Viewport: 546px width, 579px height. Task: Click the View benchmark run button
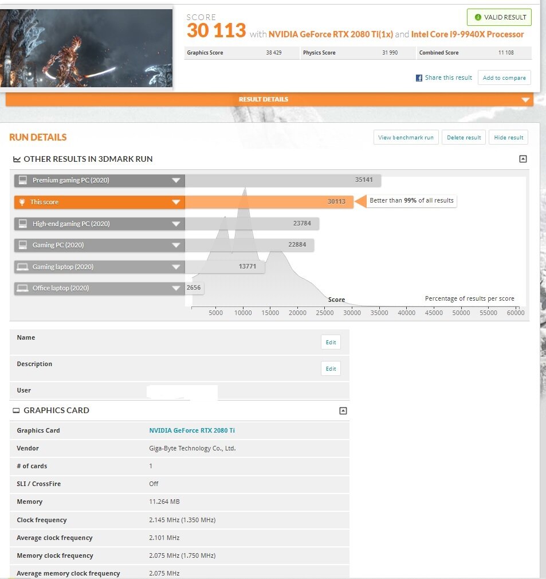pos(406,137)
